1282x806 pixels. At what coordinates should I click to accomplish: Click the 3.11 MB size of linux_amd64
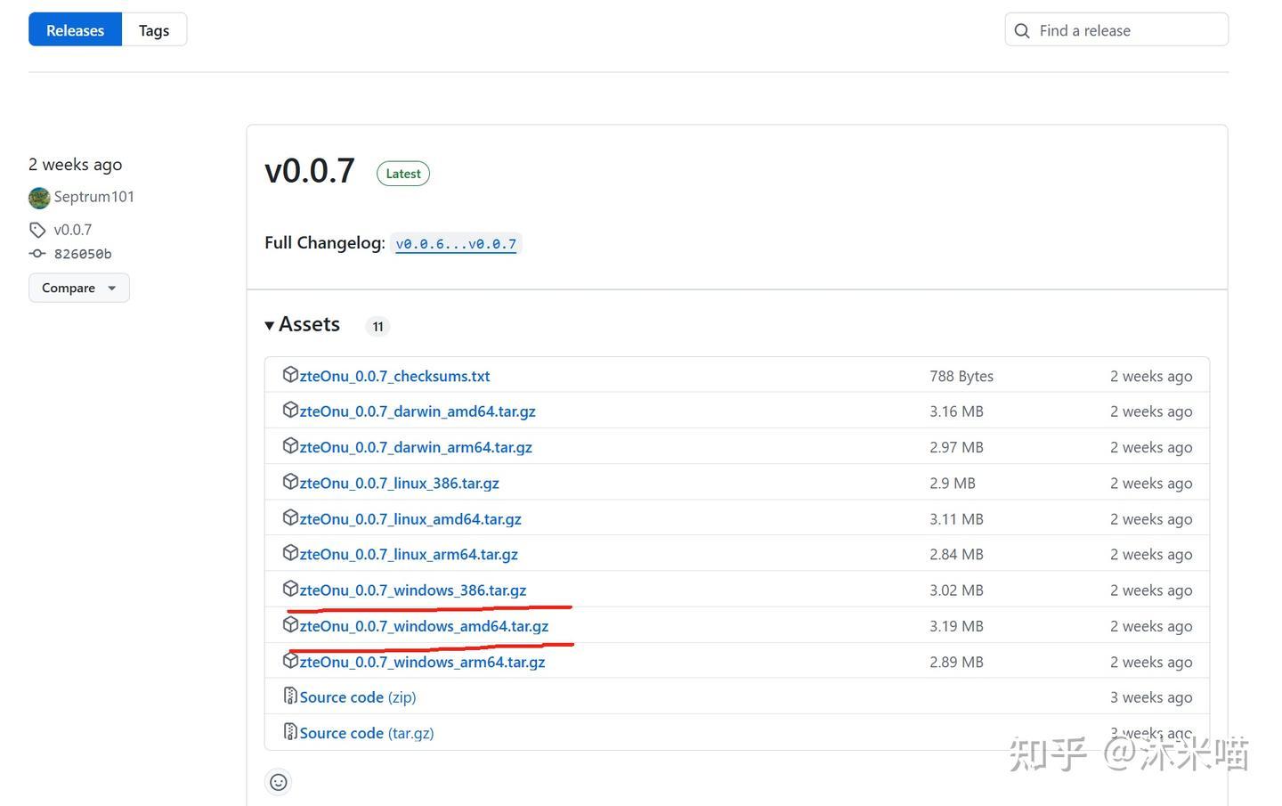pos(956,518)
